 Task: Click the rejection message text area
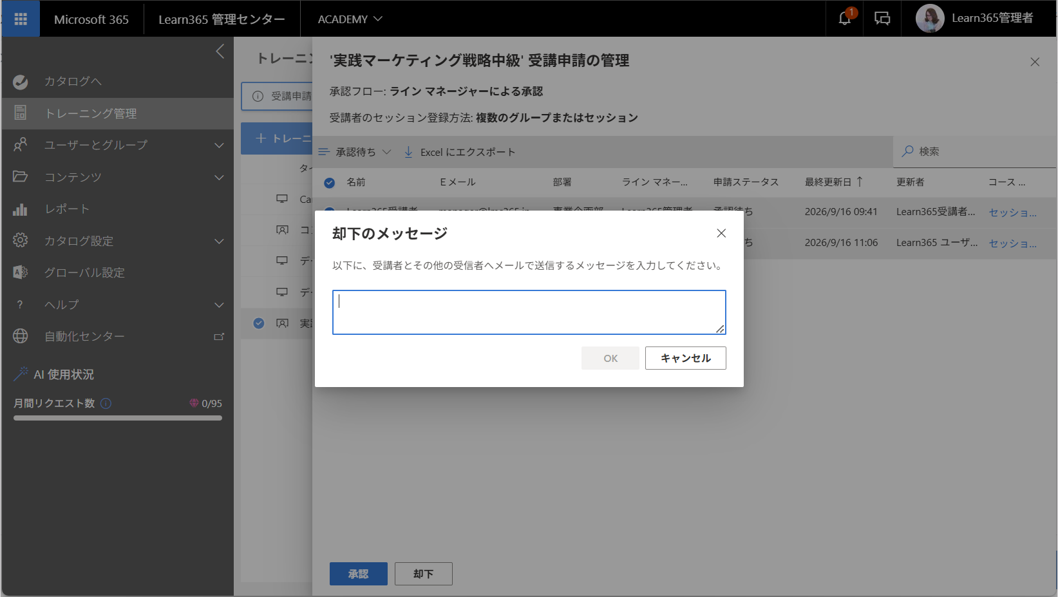[529, 312]
